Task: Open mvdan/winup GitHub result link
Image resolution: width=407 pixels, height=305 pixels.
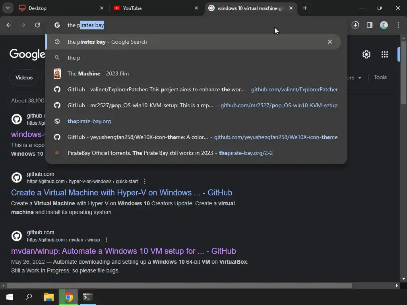Action: pyautogui.click(x=124, y=251)
